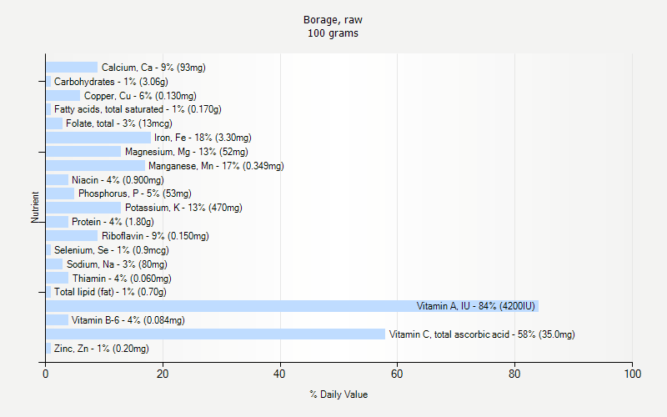Click the saturated fatty acids 1% label
The image size is (667, 417).
pyautogui.click(x=138, y=109)
